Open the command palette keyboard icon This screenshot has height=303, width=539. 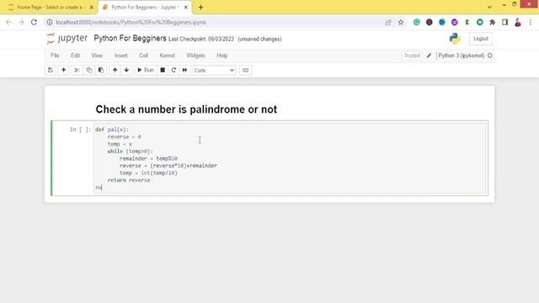pos(245,70)
